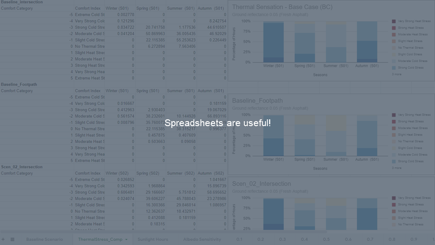Image resolution: width=435 pixels, height=245 pixels.
Task: Select the Scen_02_Intersection heading cell in the table
Action: (37, 167)
